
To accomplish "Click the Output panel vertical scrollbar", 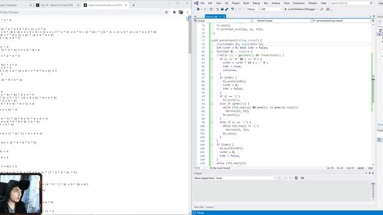I will point(373,191).
